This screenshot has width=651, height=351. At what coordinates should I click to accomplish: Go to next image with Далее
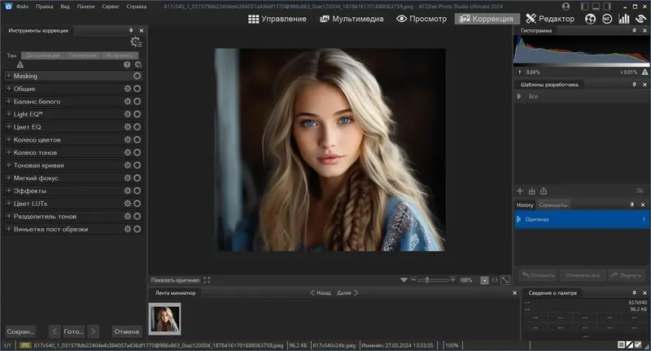[347, 293]
